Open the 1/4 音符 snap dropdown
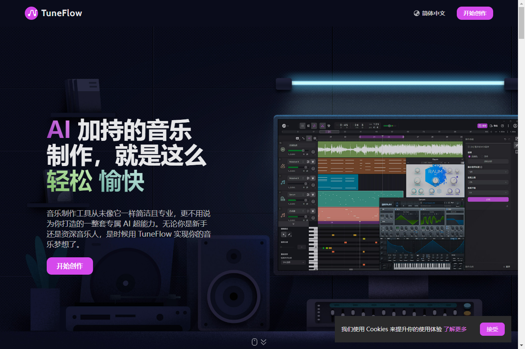 [x=293, y=262]
